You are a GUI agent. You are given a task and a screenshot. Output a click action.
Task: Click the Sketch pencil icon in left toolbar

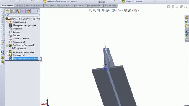pos(3,44)
